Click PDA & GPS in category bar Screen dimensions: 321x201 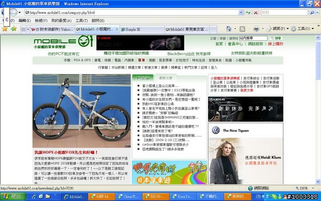[82, 60]
